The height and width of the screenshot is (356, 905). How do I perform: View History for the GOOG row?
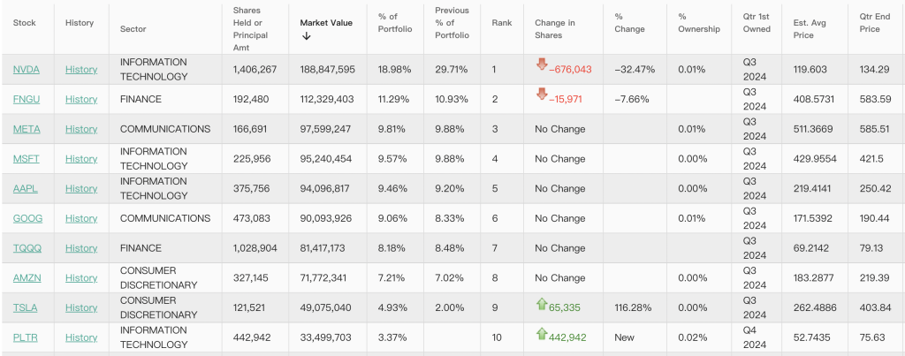[x=81, y=218]
